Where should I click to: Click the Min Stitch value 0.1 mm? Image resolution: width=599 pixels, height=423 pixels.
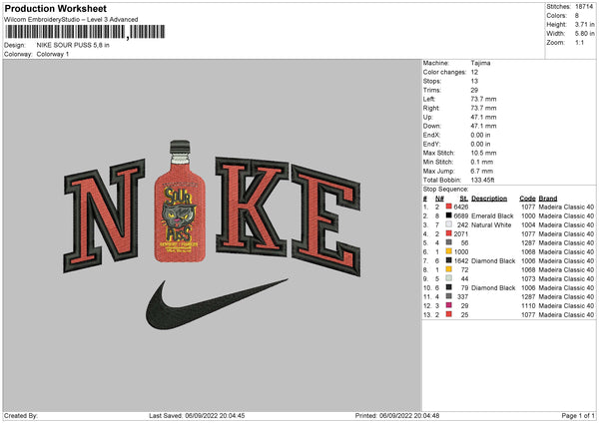tap(482, 162)
